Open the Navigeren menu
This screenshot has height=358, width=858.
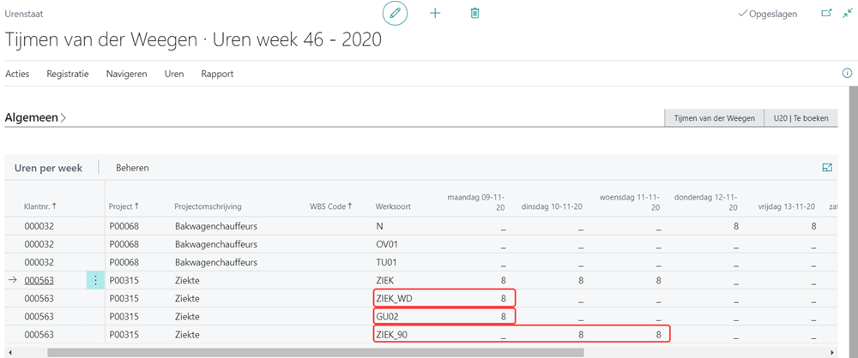(126, 74)
